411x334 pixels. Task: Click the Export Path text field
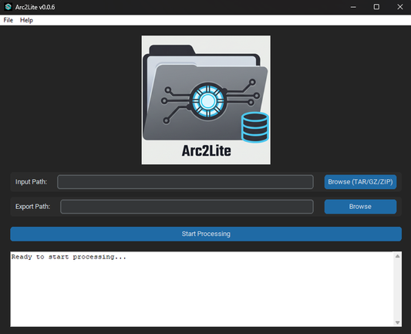click(x=187, y=207)
